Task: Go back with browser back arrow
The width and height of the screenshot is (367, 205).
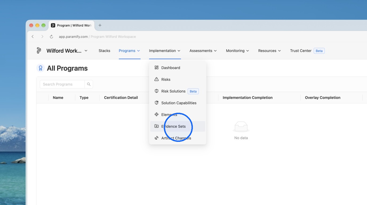Action: click(33, 37)
